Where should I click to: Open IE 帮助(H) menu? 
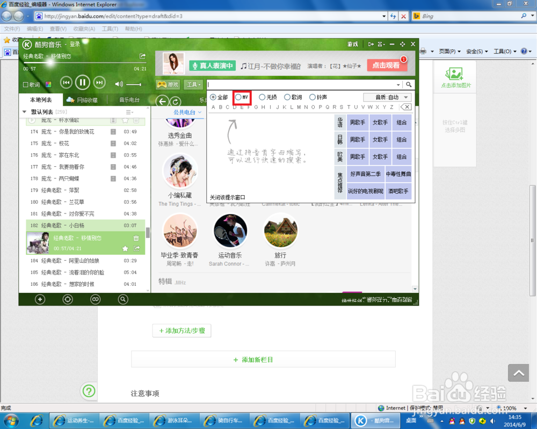tap(133, 29)
